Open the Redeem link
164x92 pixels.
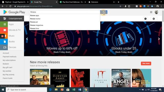point(6,64)
